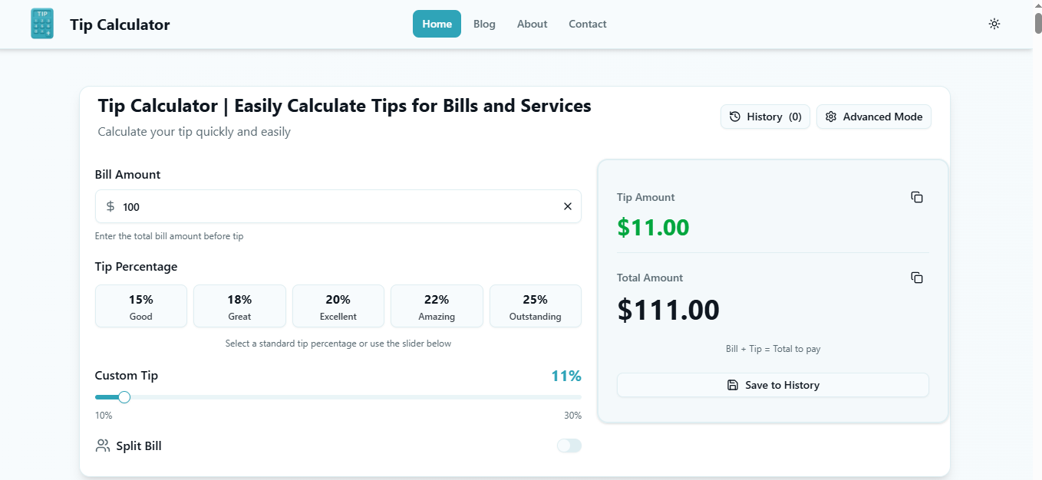The width and height of the screenshot is (1042, 480).
Task: Select the 15% Good tip option
Action: 141,306
